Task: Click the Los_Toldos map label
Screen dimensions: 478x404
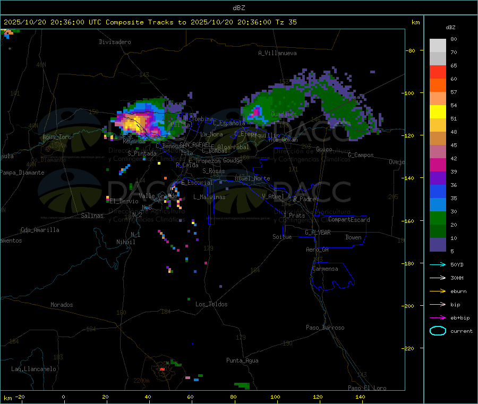Action: click(211, 304)
